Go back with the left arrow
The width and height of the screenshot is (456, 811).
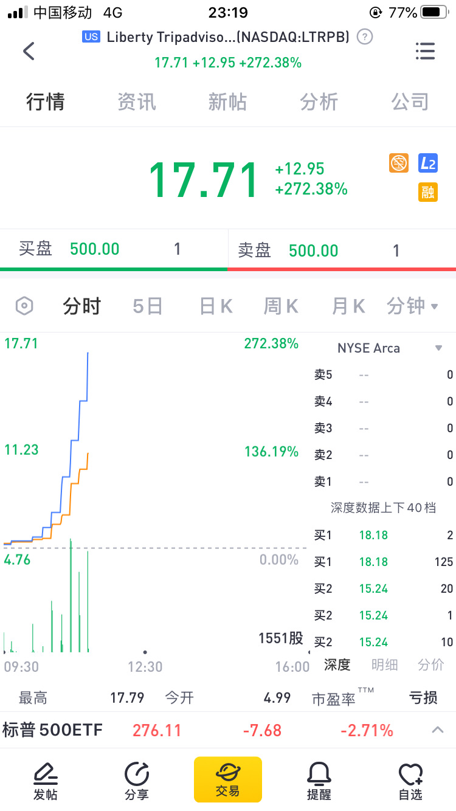29,51
